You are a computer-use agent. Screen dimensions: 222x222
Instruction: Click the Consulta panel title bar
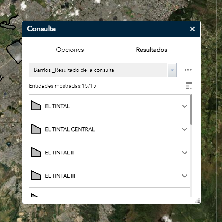tap(107, 29)
